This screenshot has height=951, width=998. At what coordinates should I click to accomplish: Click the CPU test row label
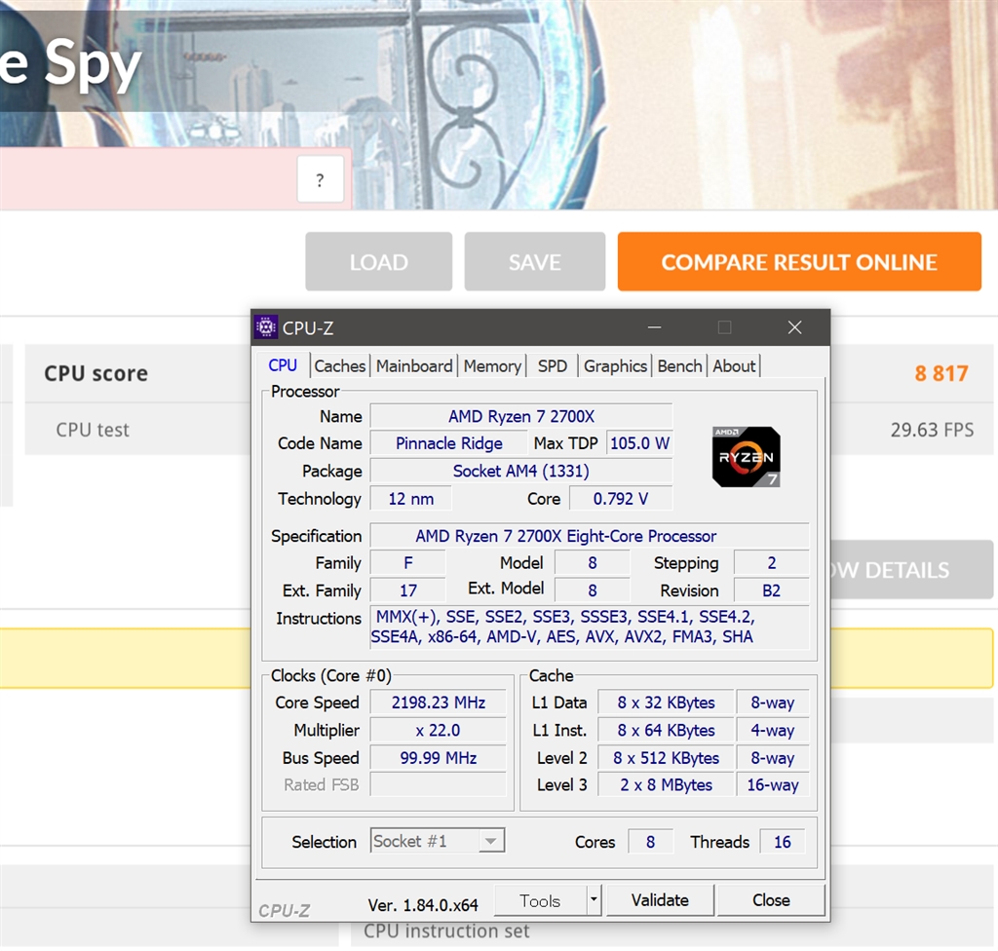(93, 430)
